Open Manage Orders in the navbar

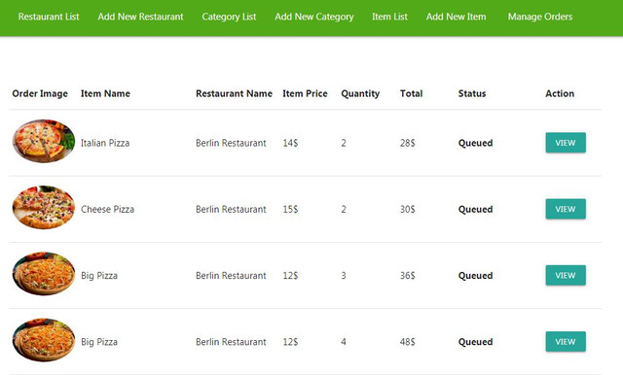(540, 17)
